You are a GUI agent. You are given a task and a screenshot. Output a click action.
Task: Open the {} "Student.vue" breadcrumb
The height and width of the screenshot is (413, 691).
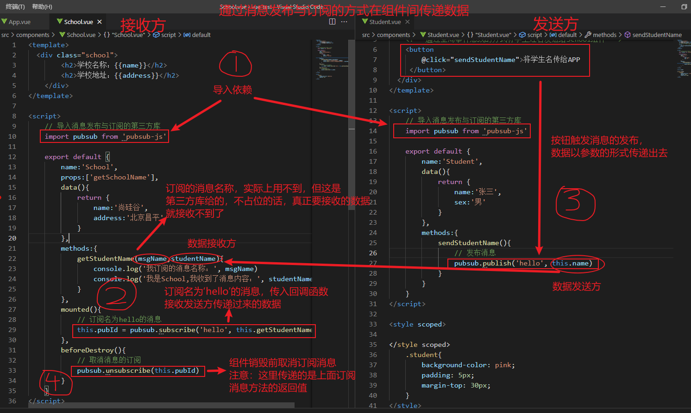[x=489, y=35]
